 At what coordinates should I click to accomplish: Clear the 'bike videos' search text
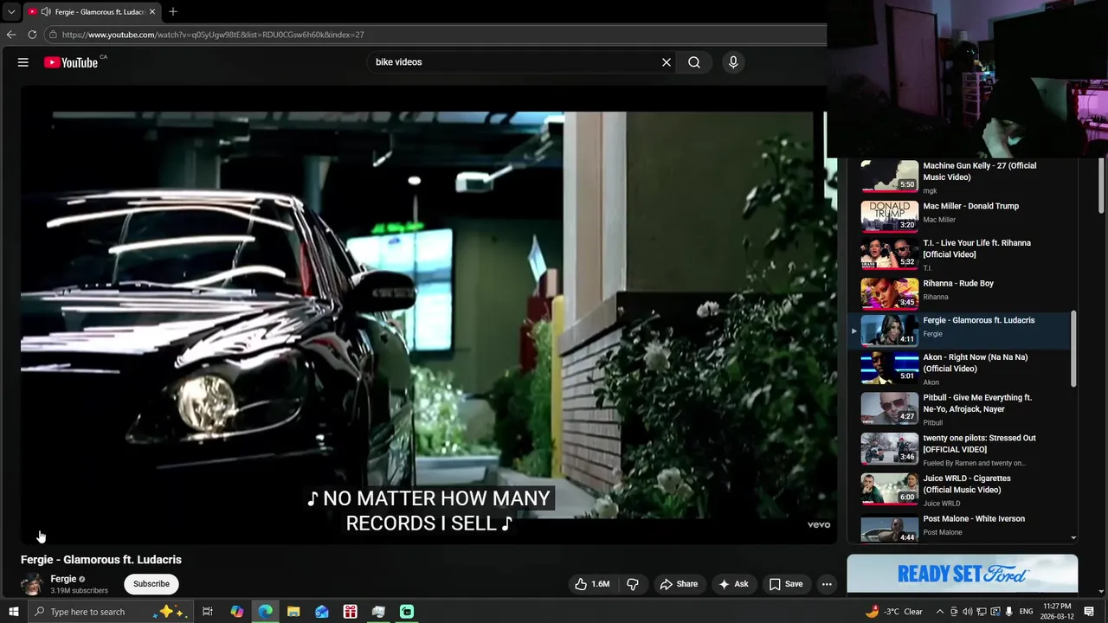point(667,62)
